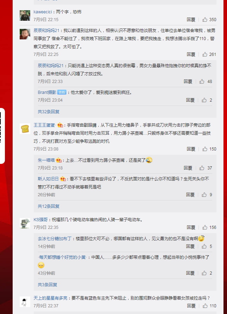Like the reply showing 48 likes
This screenshot has height=314, width=227.
[x=202, y=81]
